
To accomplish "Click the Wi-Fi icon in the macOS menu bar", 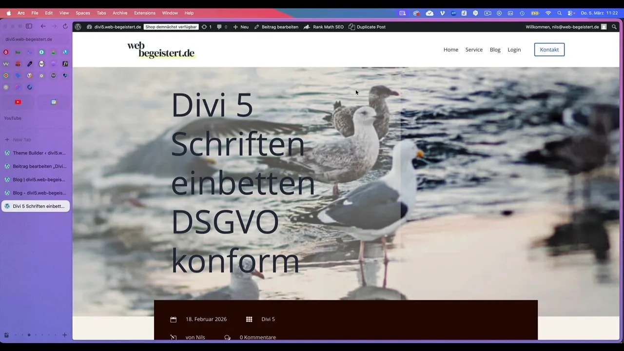I will pos(548,13).
